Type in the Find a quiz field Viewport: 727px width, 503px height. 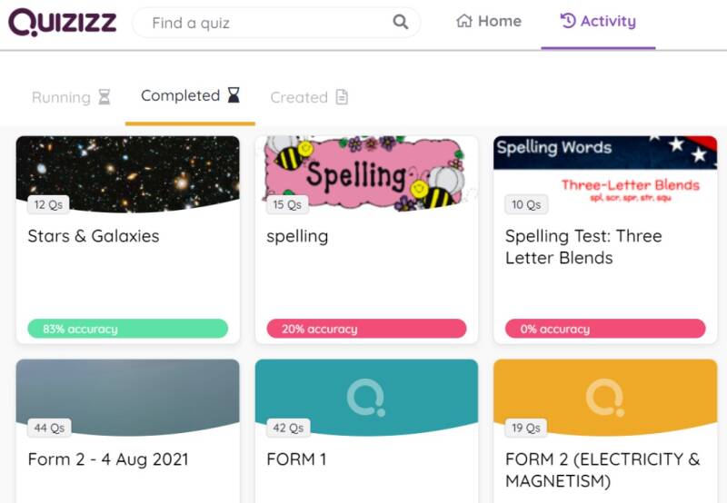[268, 22]
